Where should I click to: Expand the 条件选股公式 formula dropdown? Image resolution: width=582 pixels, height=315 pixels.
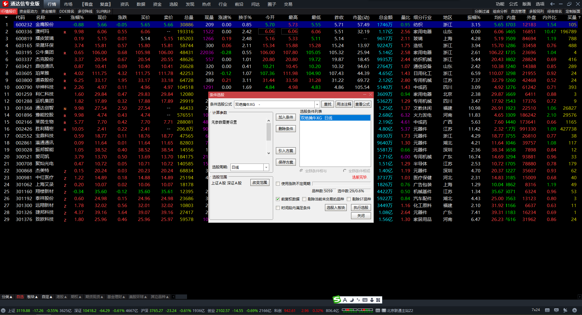317,104
